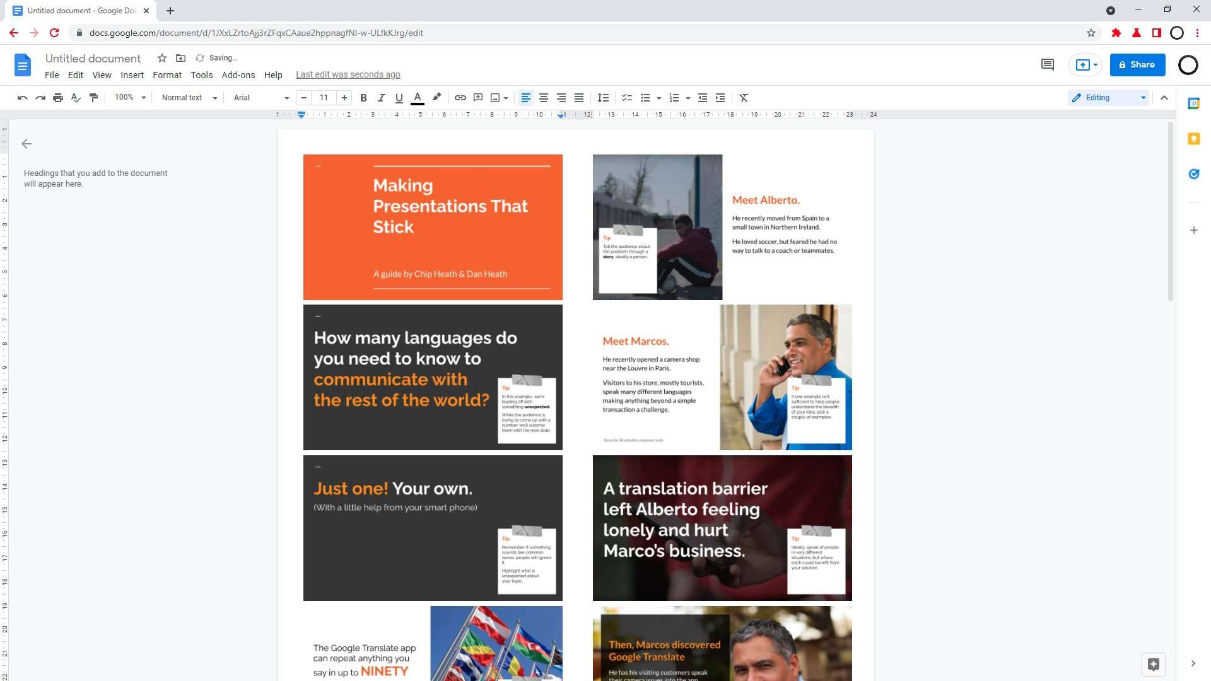Click the Bold formatting icon
The image size is (1211, 681).
[363, 97]
